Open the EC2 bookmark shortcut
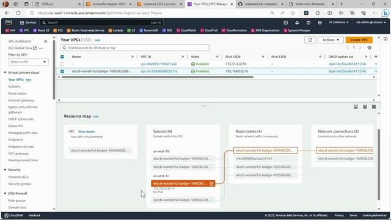 (x=58, y=31)
